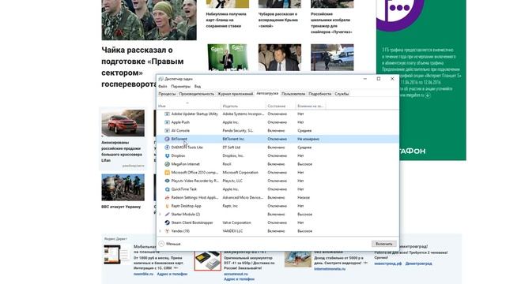The image size is (506, 284).
Task: Click the Plays.tv Video Recorder icon
Action: click(167, 181)
